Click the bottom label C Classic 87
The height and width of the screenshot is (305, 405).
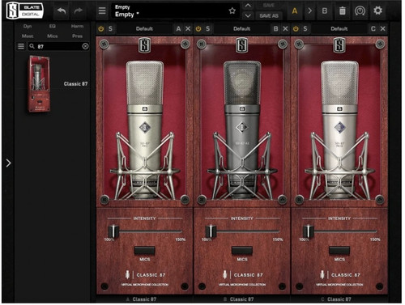336,299
